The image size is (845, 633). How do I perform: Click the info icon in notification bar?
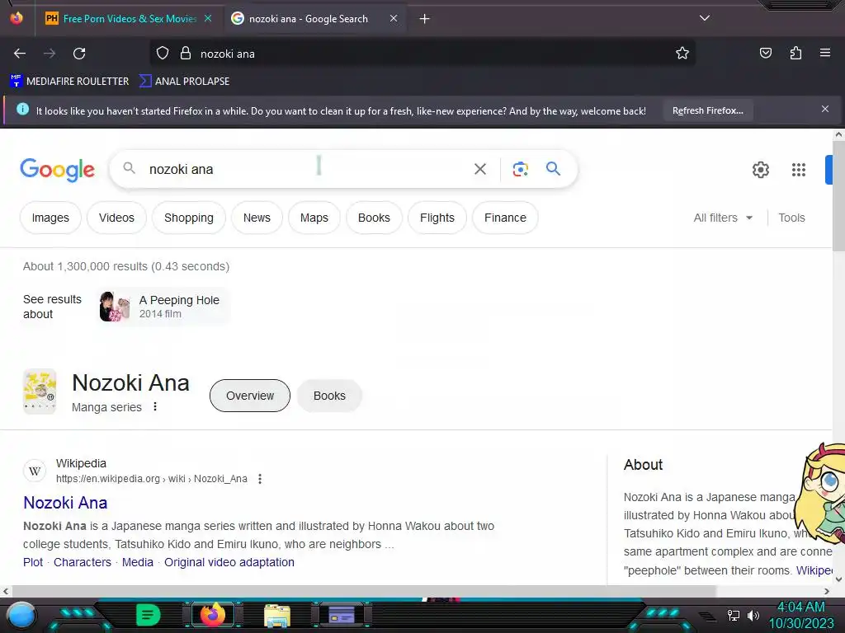22,110
